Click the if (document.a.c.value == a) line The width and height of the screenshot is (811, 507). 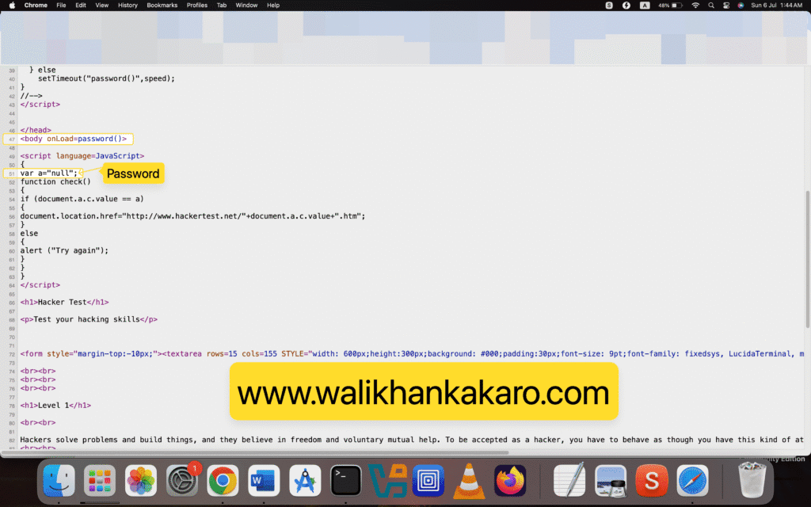(82, 199)
